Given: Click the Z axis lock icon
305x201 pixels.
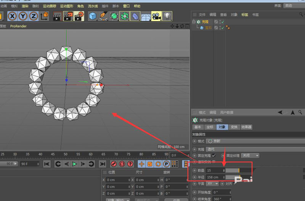Looking at the screenshot, I should coord(34,16).
